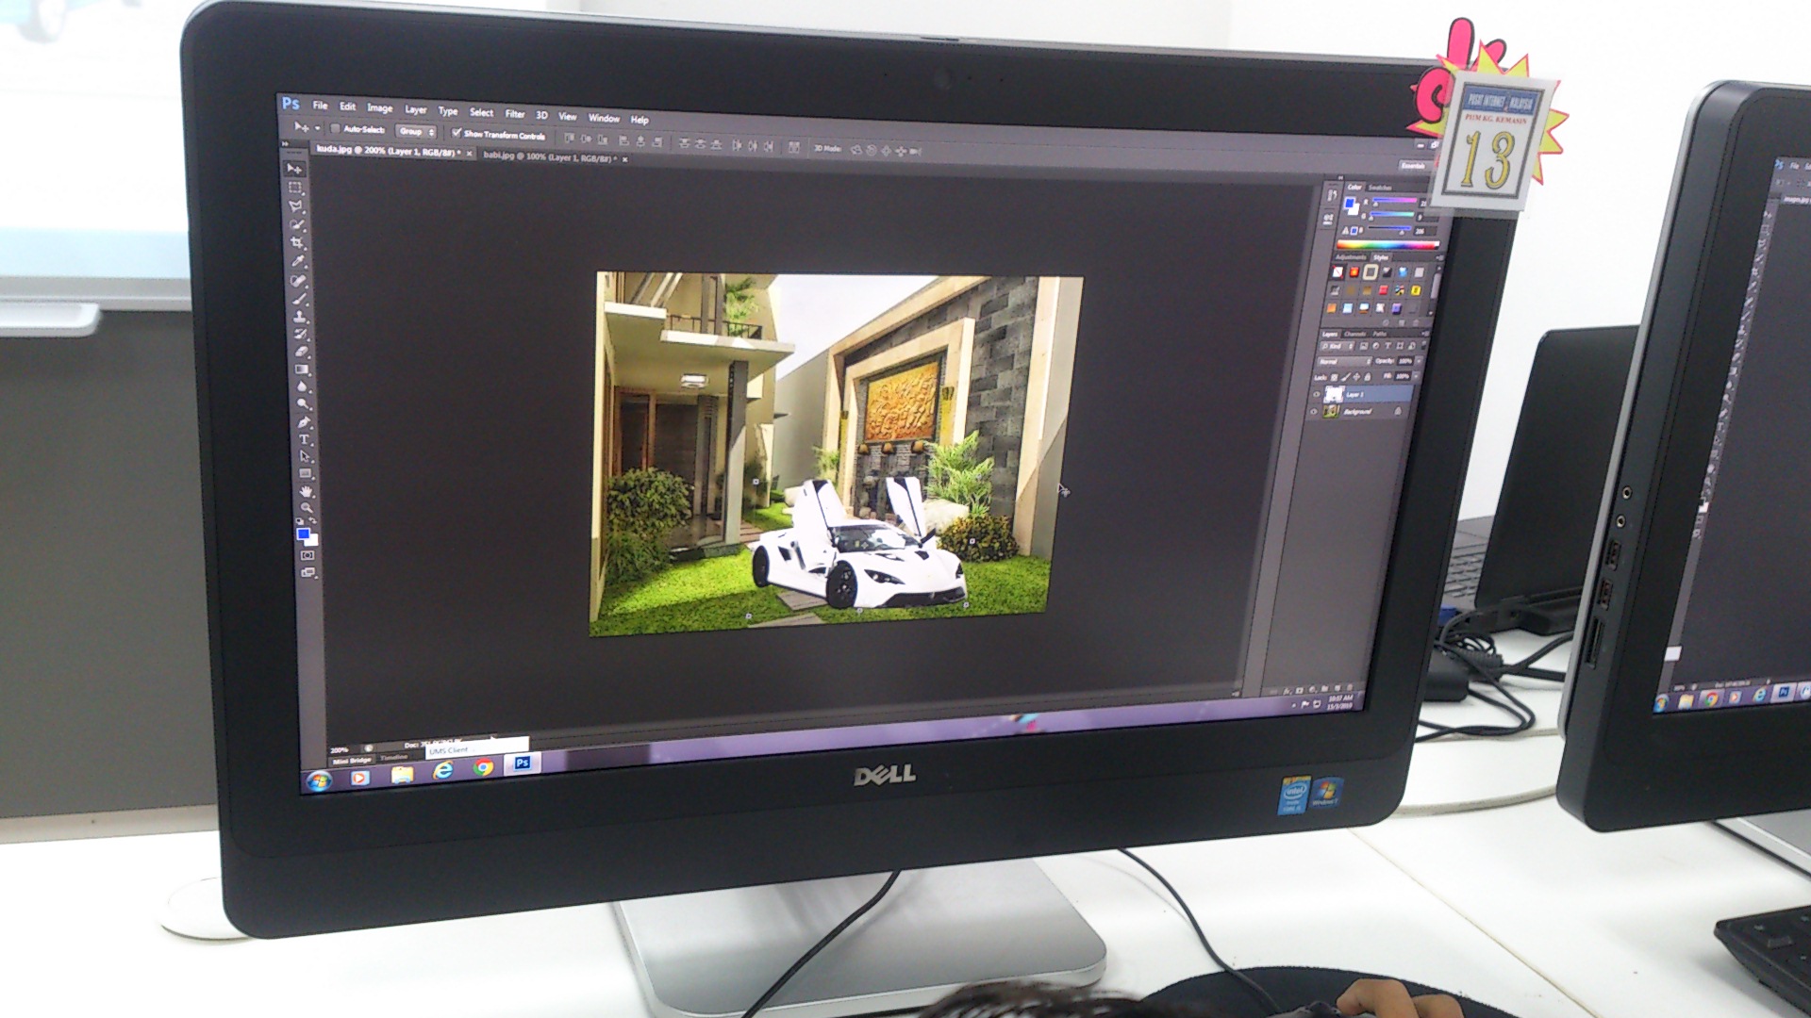Image resolution: width=1811 pixels, height=1018 pixels.
Task: Click the Auto-Align Layers icon in options bar
Action: pyautogui.click(x=794, y=147)
